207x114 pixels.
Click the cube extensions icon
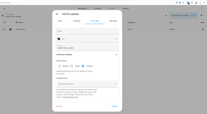click(192, 3)
